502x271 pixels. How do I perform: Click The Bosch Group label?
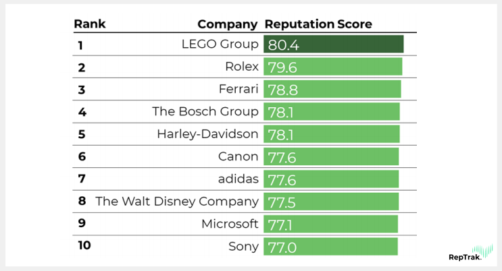205,111
